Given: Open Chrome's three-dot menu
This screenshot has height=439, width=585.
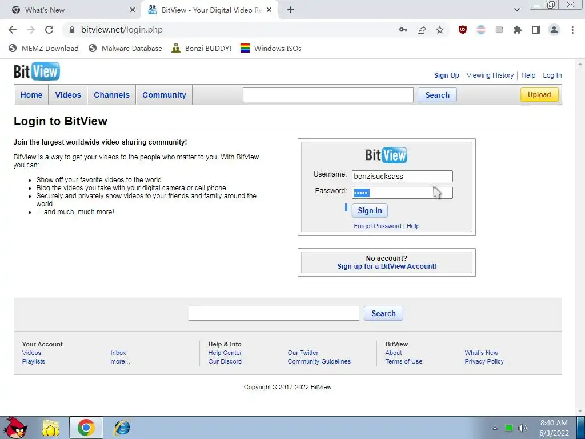Looking at the screenshot, I should 572,30.
